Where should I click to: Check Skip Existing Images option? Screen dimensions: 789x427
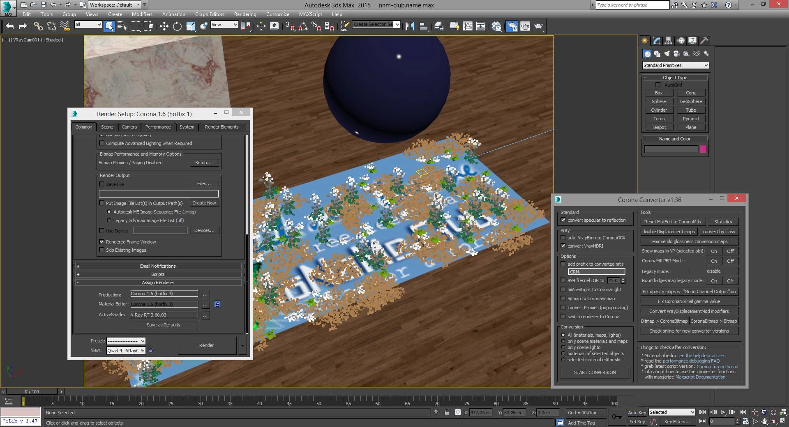(102, 250)
